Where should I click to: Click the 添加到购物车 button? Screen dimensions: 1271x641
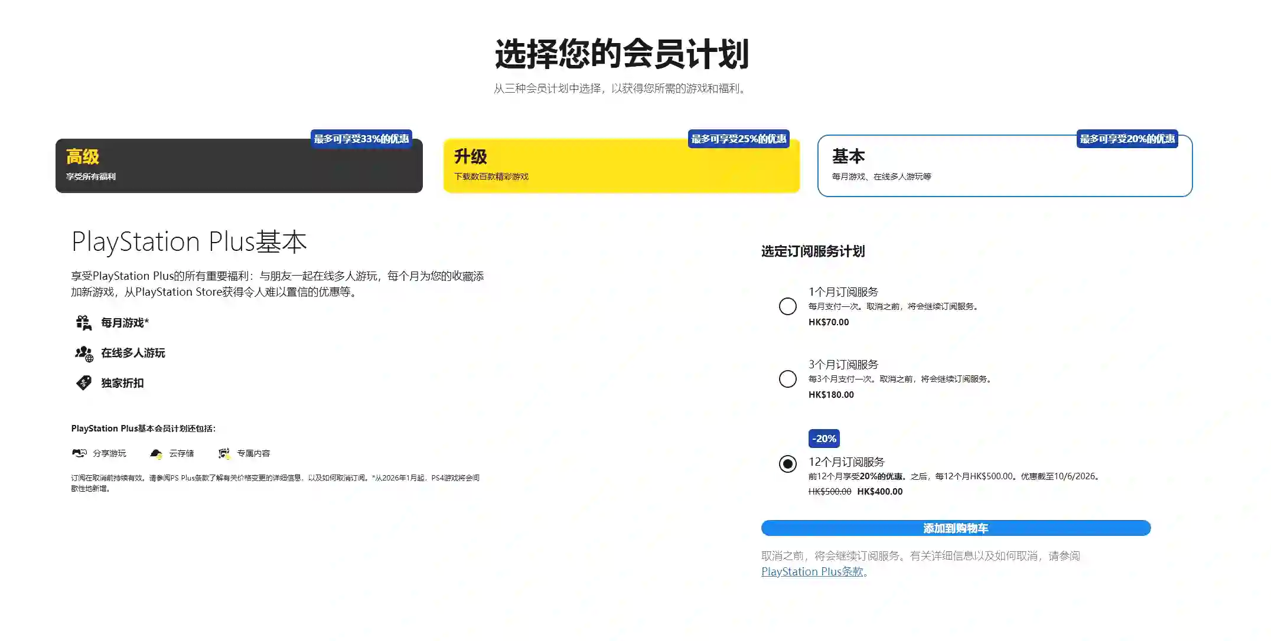(x=956, y=528)
